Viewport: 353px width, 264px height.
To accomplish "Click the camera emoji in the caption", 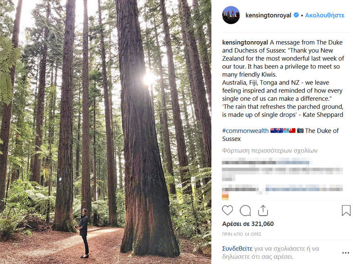I will (300, 131).
